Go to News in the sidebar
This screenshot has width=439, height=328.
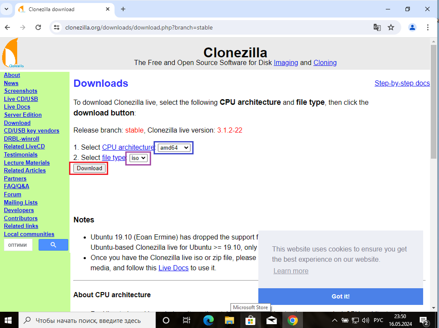11,83
